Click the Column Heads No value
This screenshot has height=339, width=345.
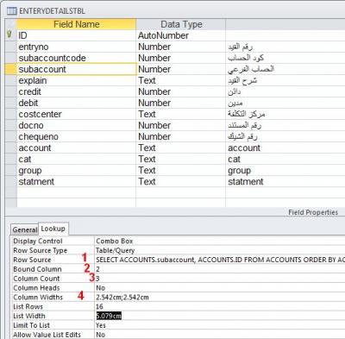[220, 288]
